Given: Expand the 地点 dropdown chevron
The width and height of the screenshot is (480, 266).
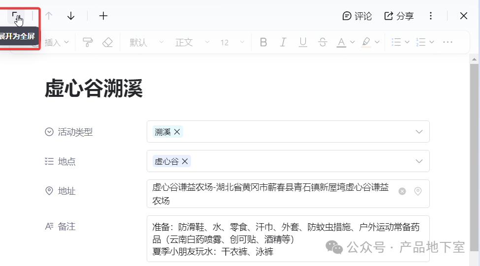Looking at the screenshot, I should [x=419, y=161].
